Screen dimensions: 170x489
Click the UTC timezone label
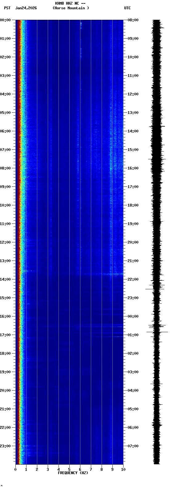pyautogui.click(x=127, y=8)
